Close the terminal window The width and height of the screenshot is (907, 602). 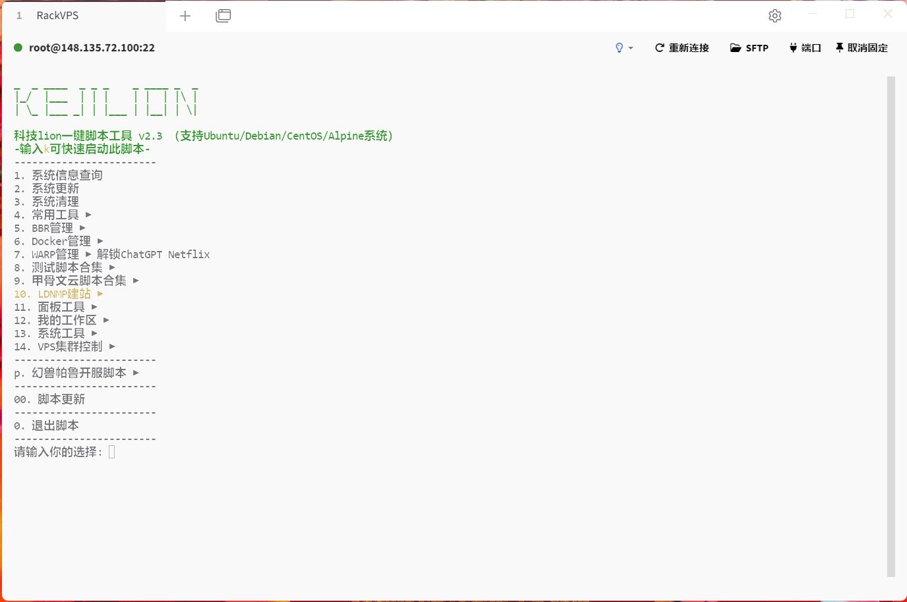888,14
